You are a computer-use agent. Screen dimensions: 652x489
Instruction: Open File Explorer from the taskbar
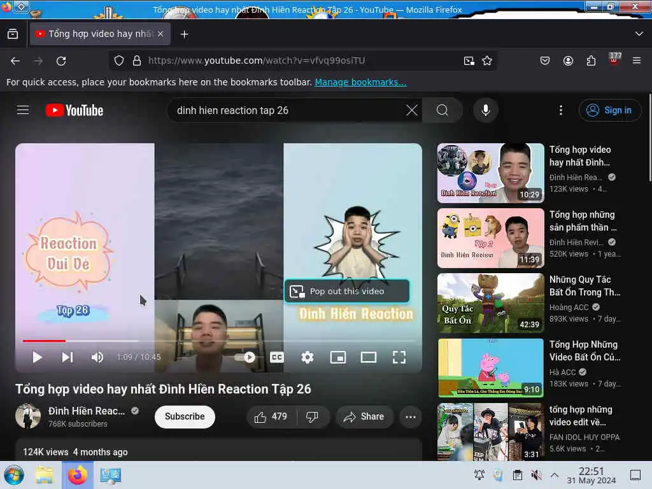(x=45, y=475)
